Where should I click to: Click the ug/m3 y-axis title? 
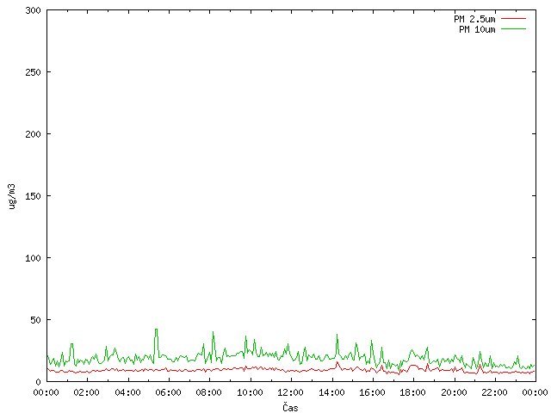click(12, 196)
